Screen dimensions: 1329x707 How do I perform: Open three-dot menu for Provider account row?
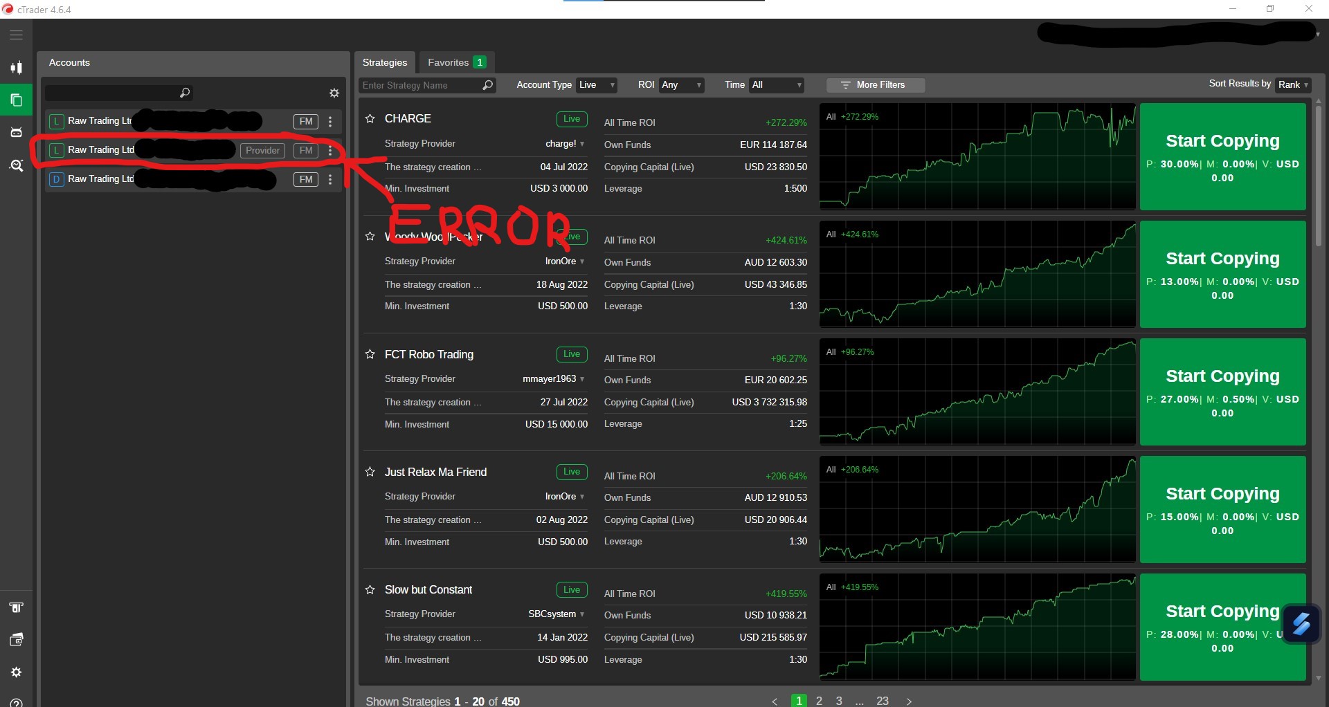330,151
